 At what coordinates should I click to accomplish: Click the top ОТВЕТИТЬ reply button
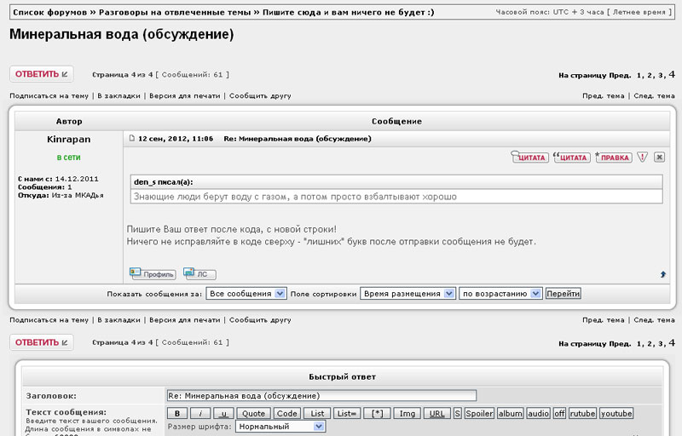[x=41, y=74]
